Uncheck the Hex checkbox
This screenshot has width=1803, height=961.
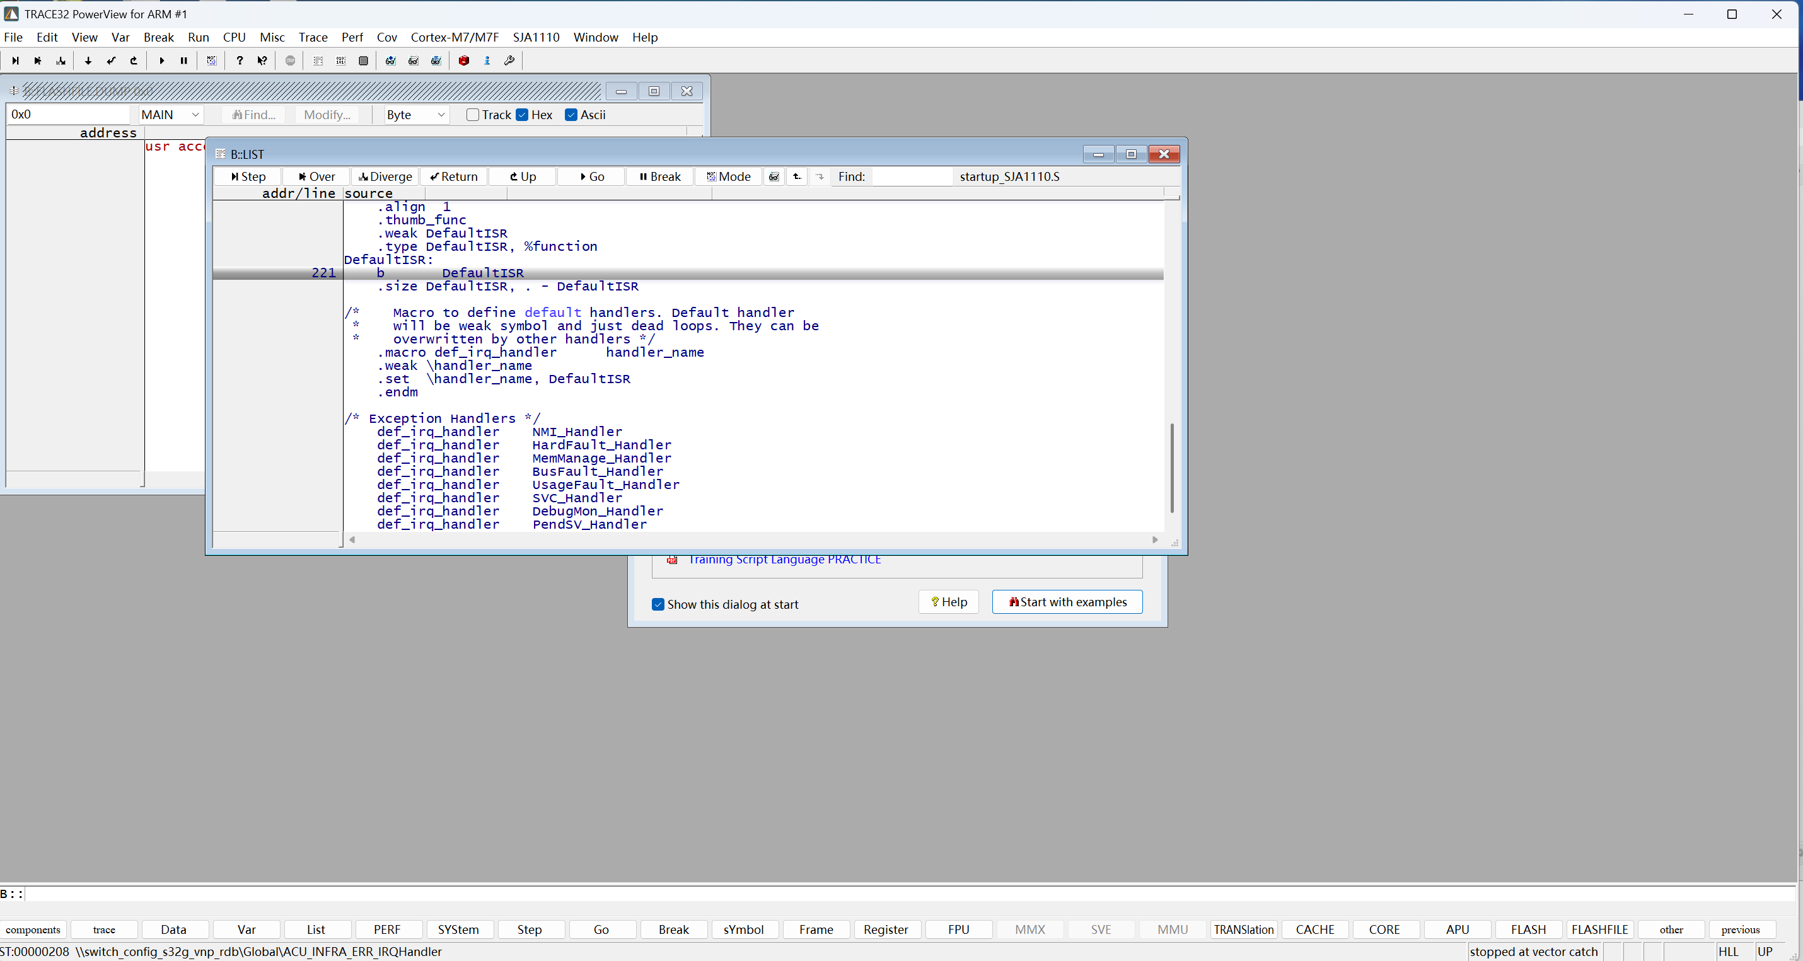522,115
